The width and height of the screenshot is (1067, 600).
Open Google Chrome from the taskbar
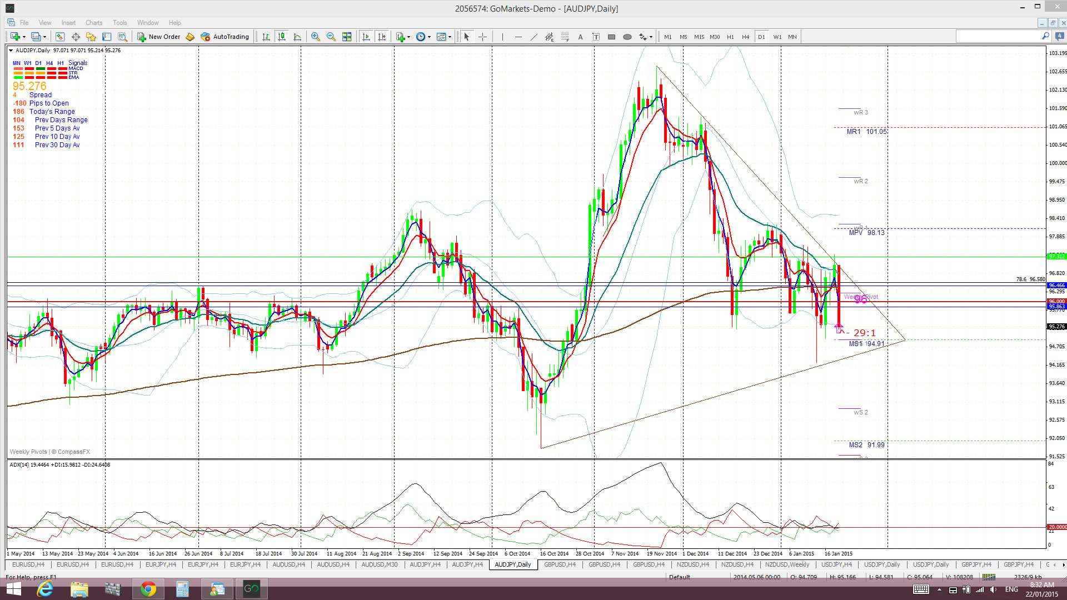point(148,589)
